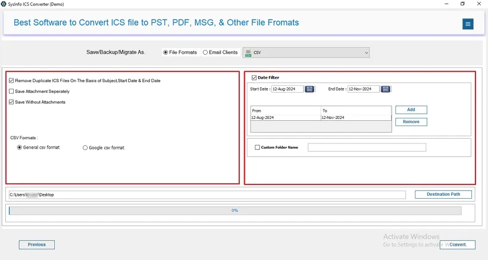Click the Custom Folder Name text field
488x260 pixels.
pos(367,148)
